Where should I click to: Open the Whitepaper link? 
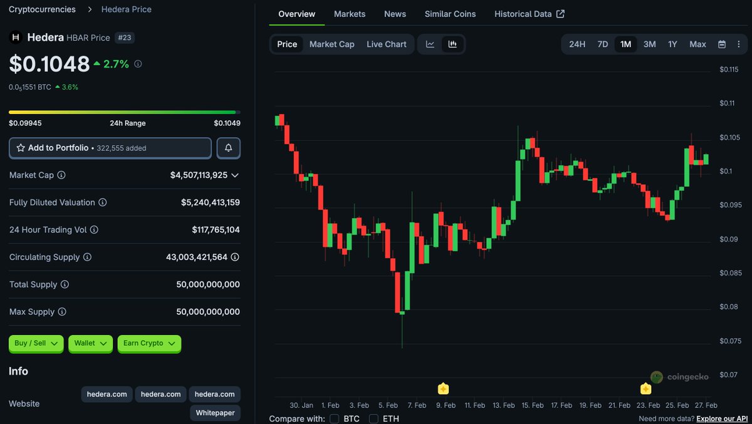tap(215, 413)
